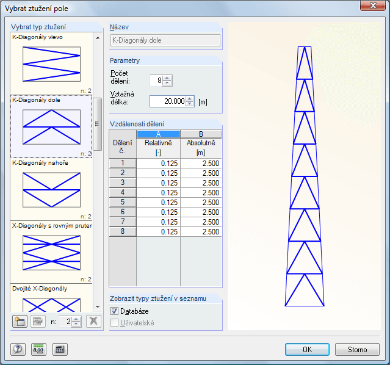Select the K-Diagonály nahoře bracing thumbnail

click(51, 189)
